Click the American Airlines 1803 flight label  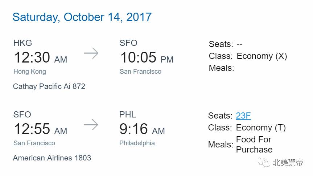click(x=52, y=158)
